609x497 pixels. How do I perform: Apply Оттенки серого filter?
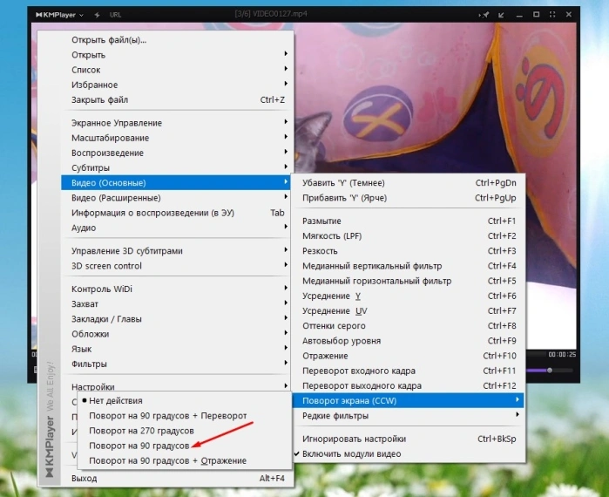pyautogui.click(x=409, y=326)
